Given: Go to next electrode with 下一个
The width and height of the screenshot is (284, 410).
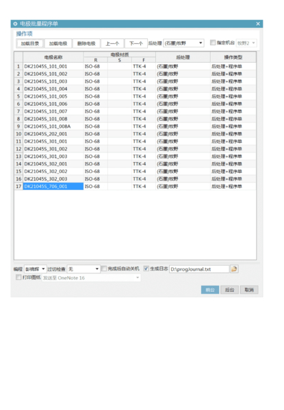Looking at the screenshot, I should 136,44.
